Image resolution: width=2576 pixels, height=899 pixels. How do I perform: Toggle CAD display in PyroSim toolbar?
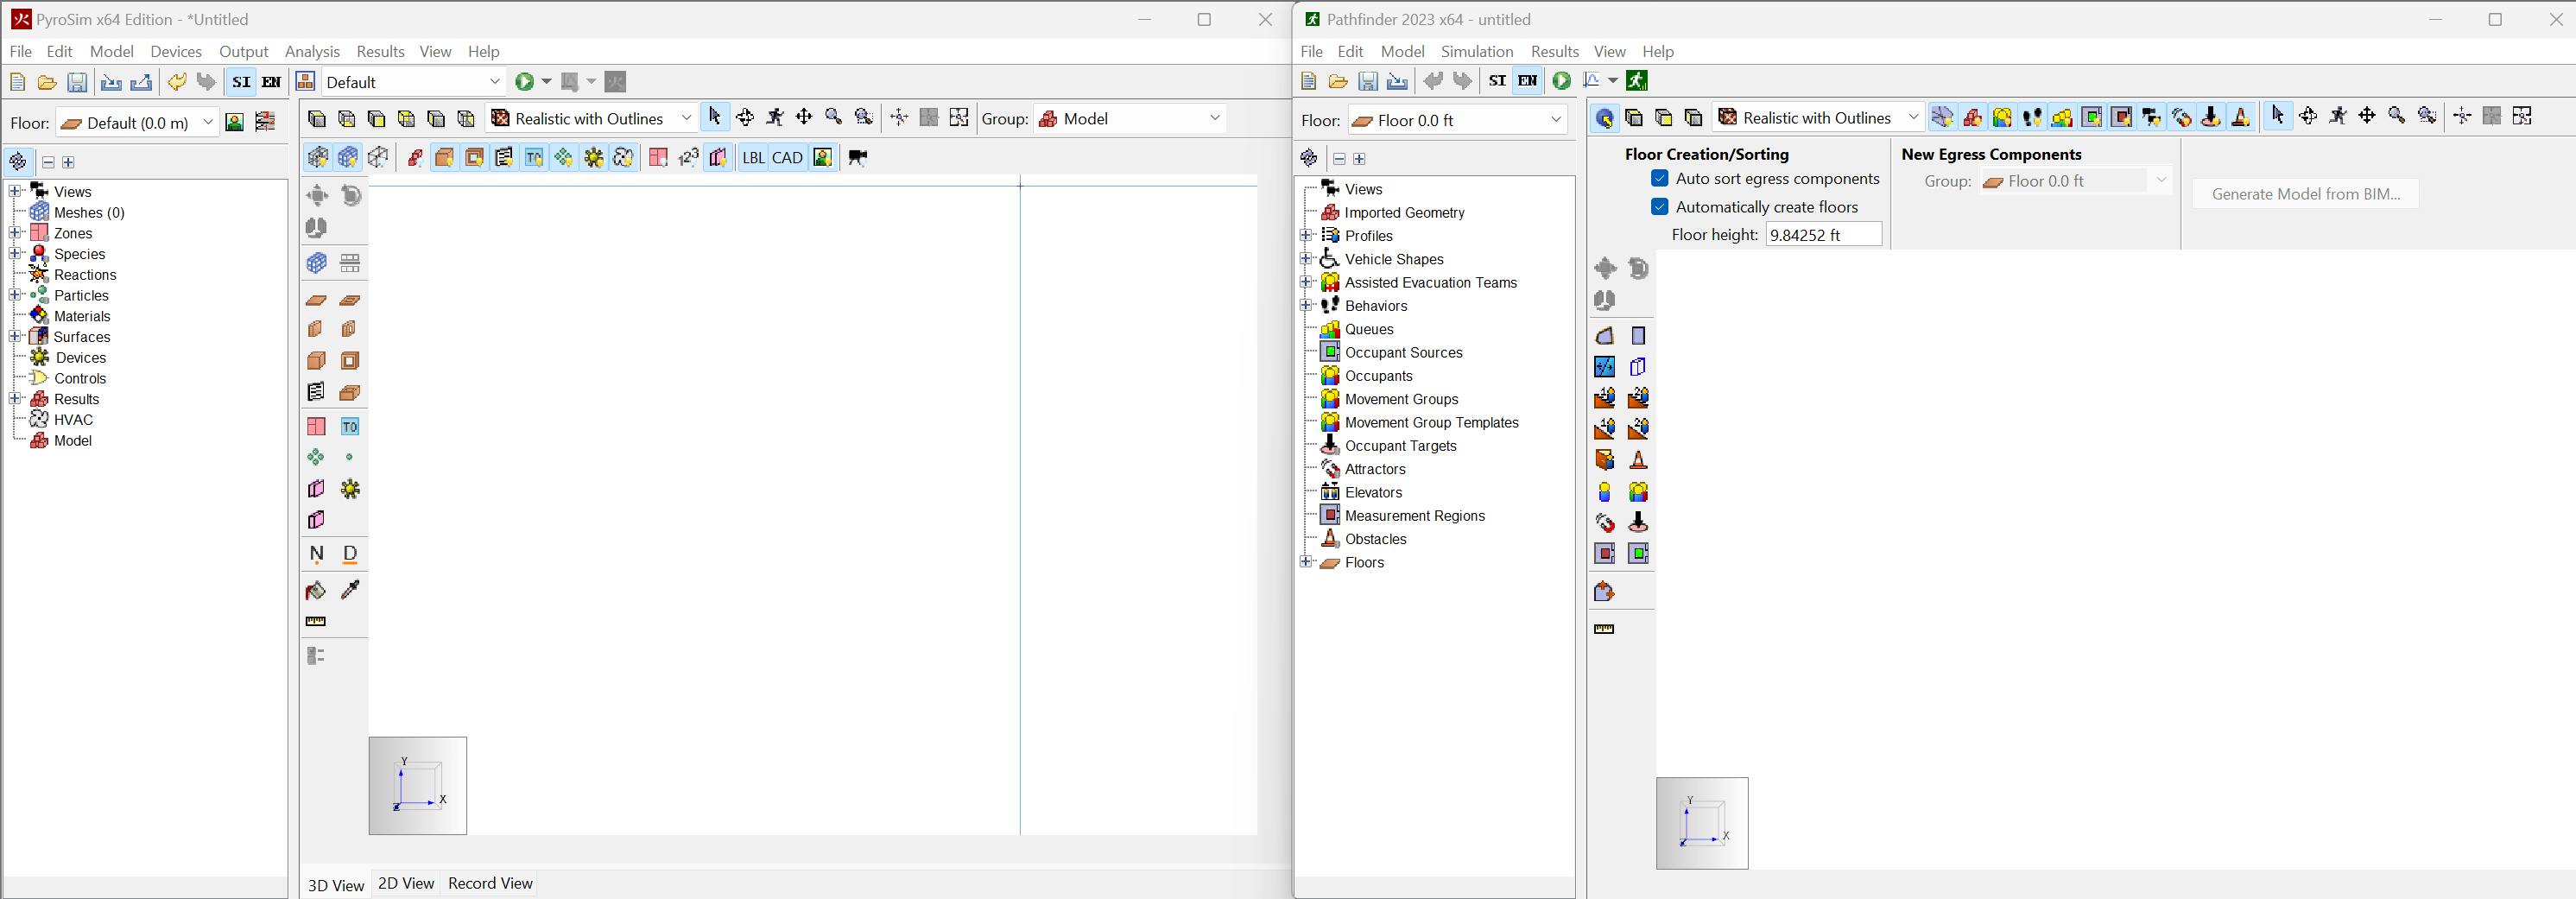click(x=787, y=158)
